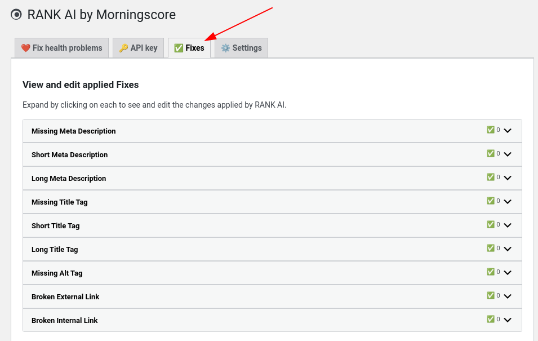
Task: Click the key icon on API key tab
Action: pos(123,48)
